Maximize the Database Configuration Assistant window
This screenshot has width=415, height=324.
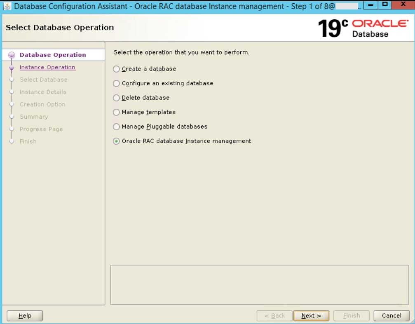385,5
